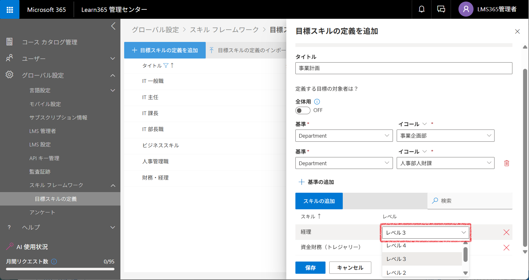The image size is (529, 280).
Task: Click the タイトル column sort arrow
Action: click(172, 65)
